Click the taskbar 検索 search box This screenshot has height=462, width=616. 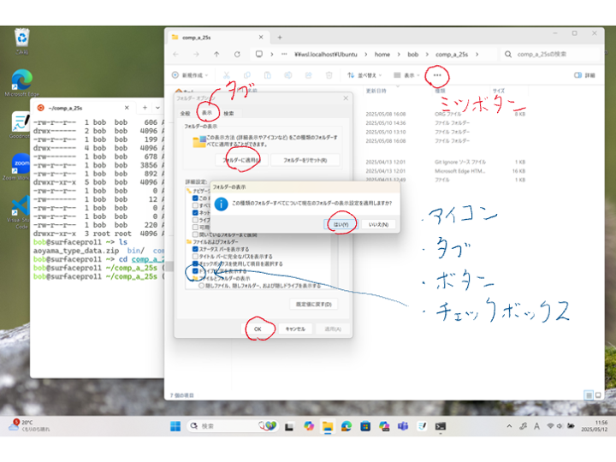(232, 426)
